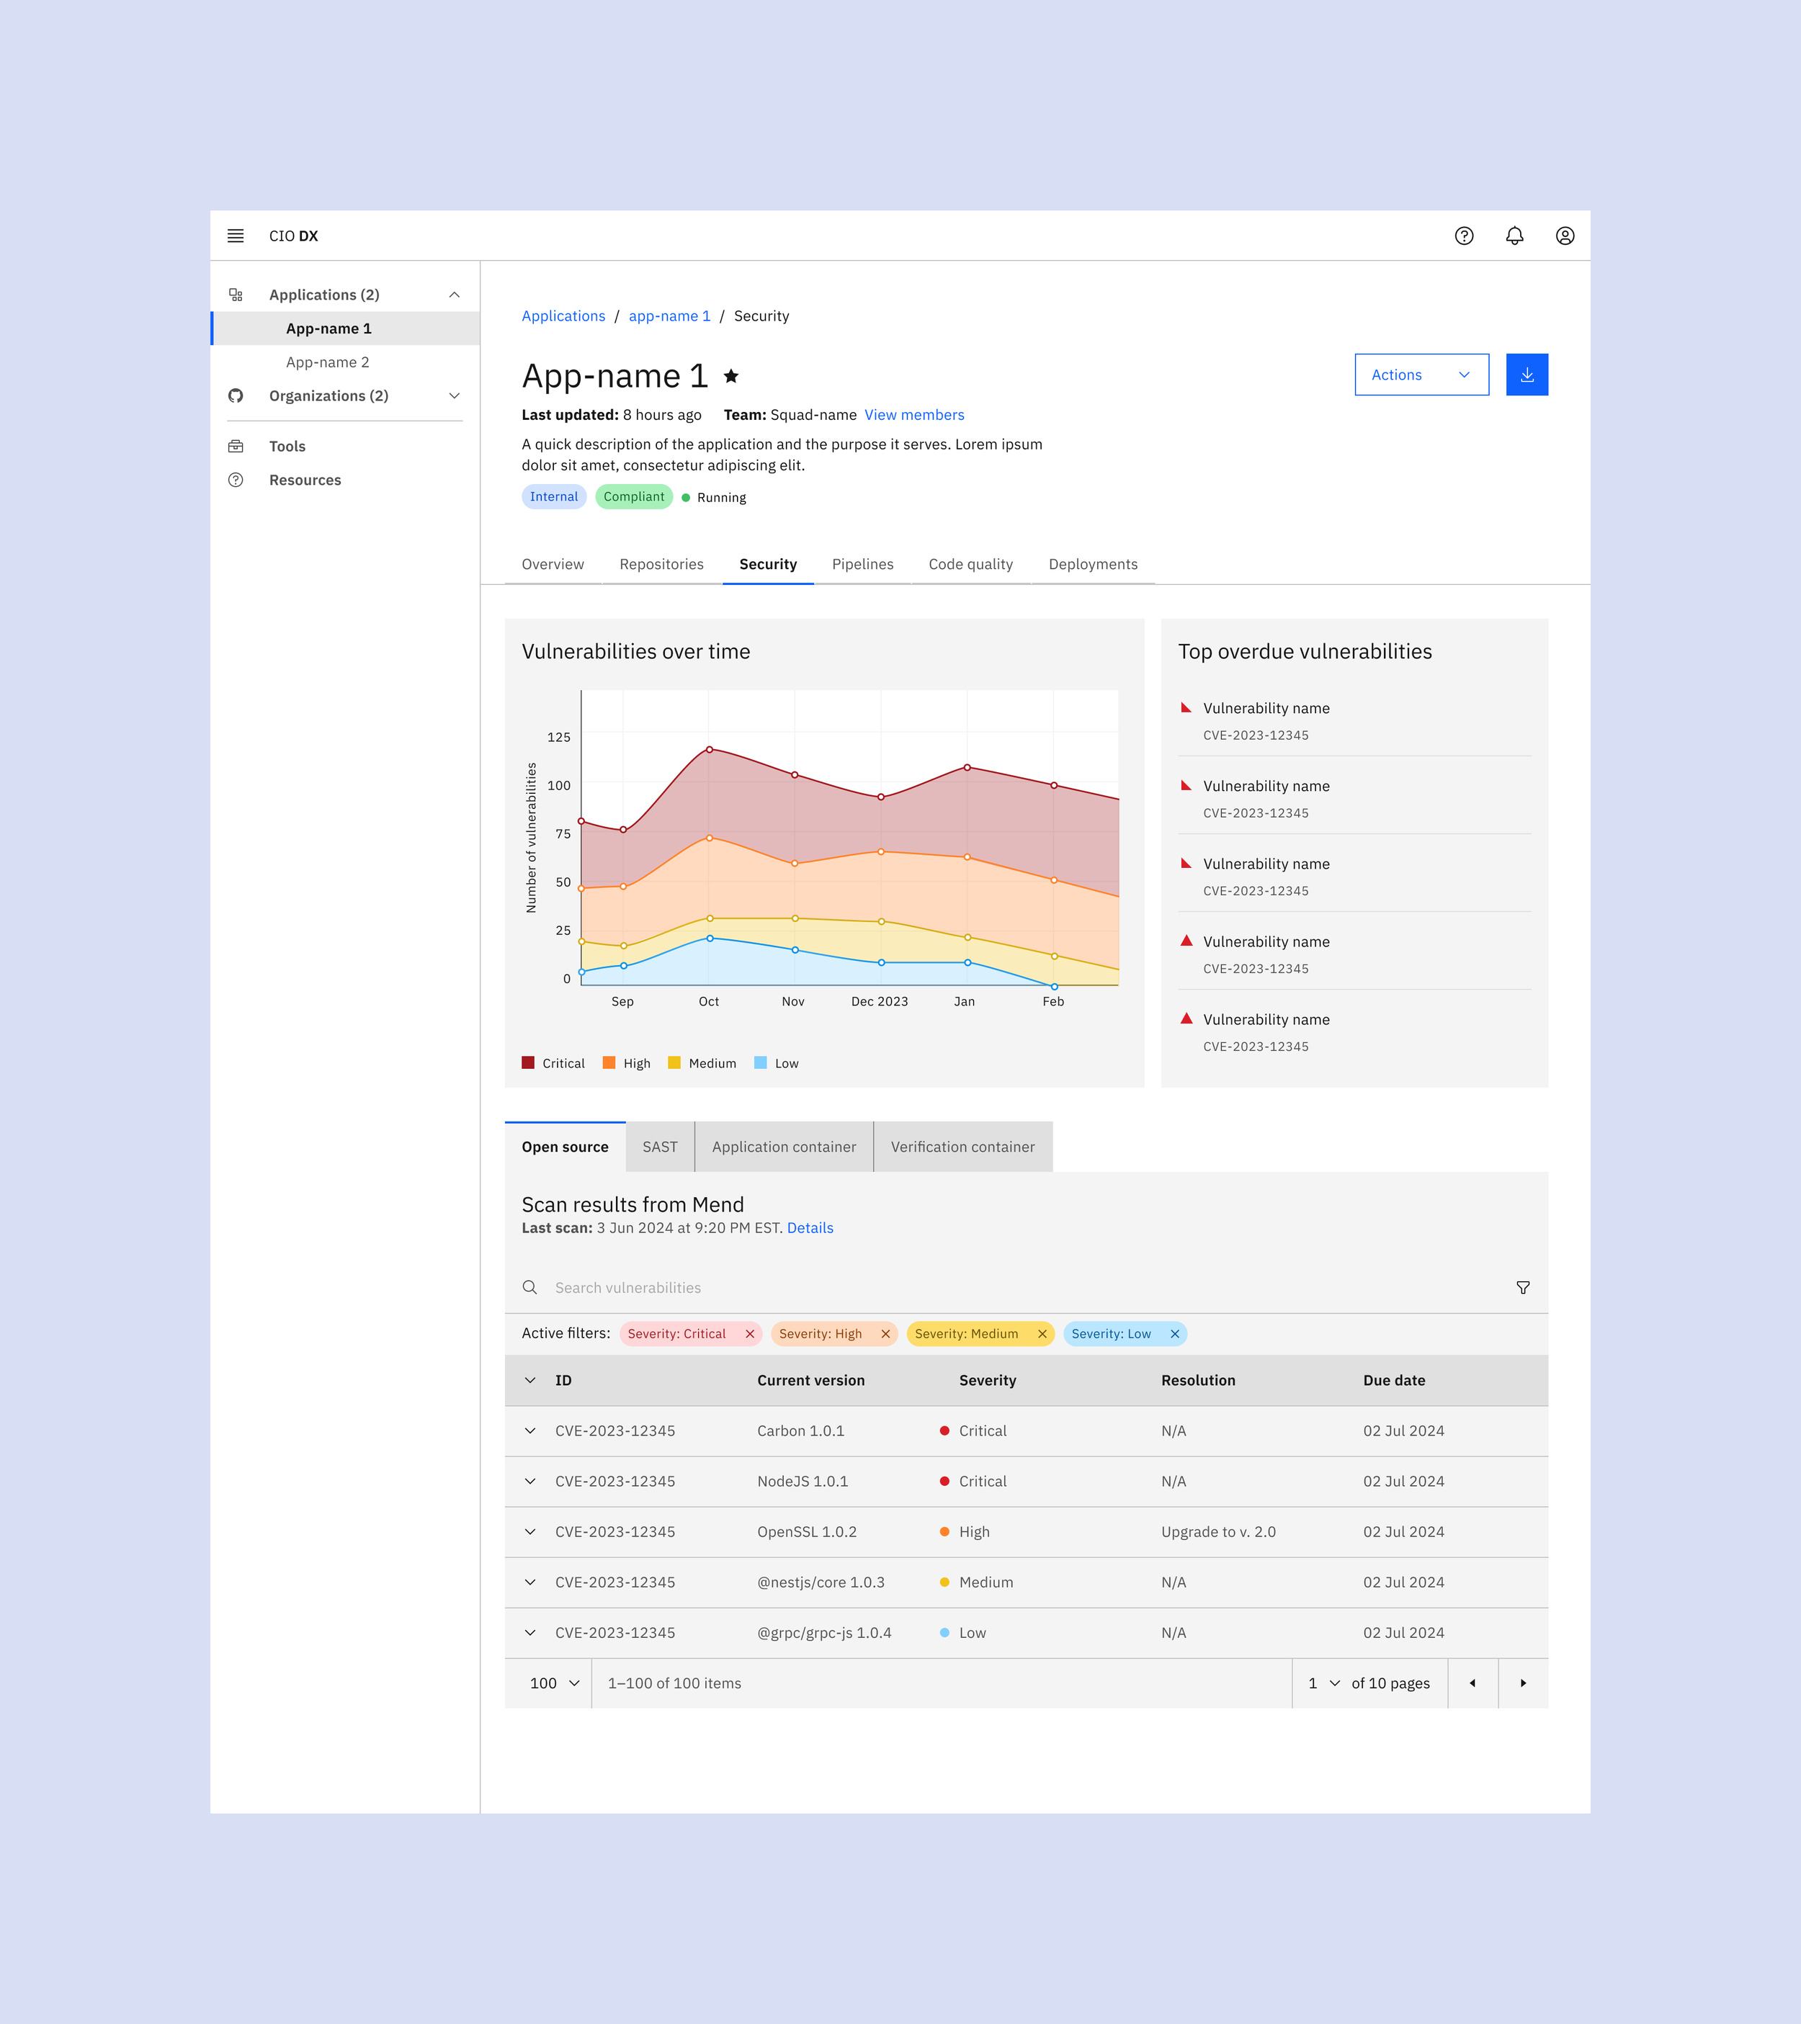The height and width of the screenshot is (2024, 1801).
Task: Select the Verification container tab
Action: tap(962, 1147)
